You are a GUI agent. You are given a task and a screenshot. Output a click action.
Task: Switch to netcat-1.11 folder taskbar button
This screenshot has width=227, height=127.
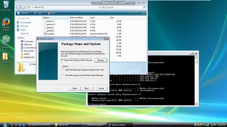click(67, 125)
